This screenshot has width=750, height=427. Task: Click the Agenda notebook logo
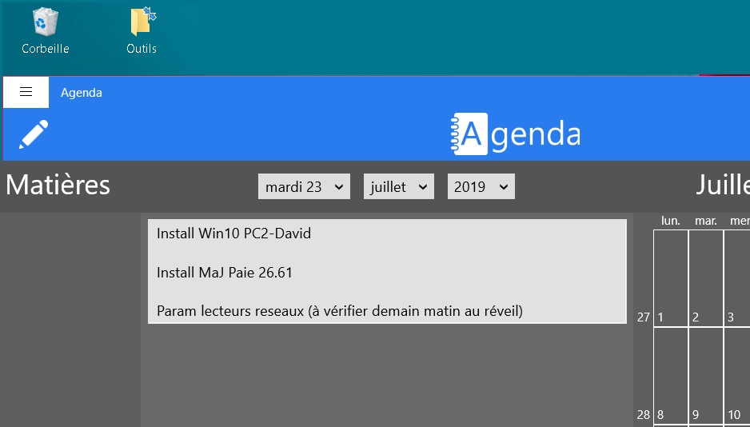point(516,134)
